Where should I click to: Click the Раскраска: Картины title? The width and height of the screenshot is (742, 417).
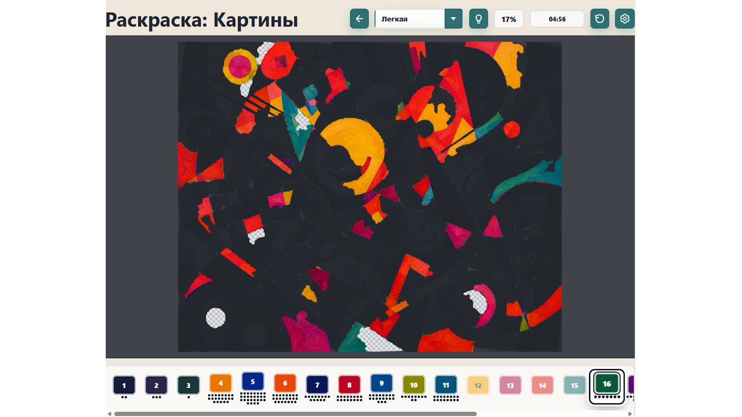coord(202,20)
